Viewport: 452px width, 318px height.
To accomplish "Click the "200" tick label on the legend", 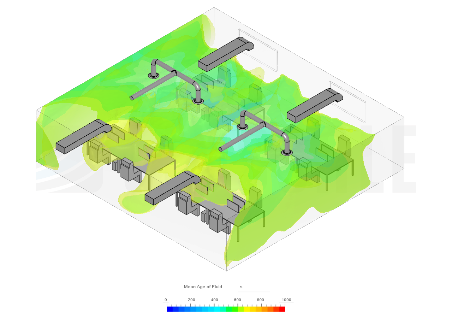I will [191, 300].
